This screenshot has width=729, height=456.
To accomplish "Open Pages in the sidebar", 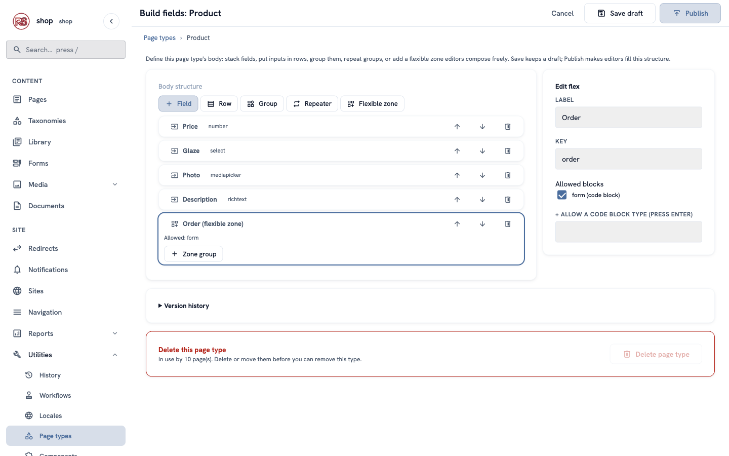I will pyautogui.click(x=66, y=99).
